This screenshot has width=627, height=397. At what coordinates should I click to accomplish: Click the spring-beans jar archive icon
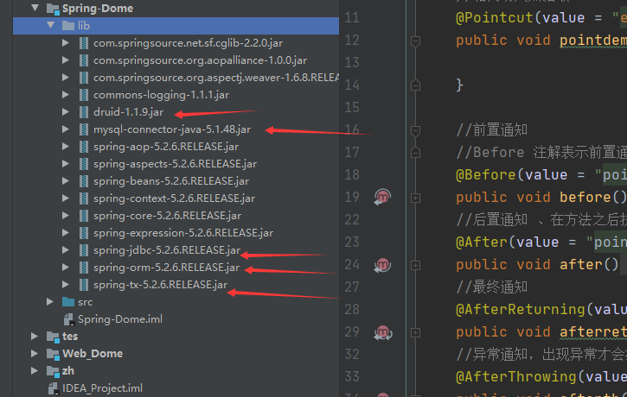pyautogui.click(x=84, y=181)
